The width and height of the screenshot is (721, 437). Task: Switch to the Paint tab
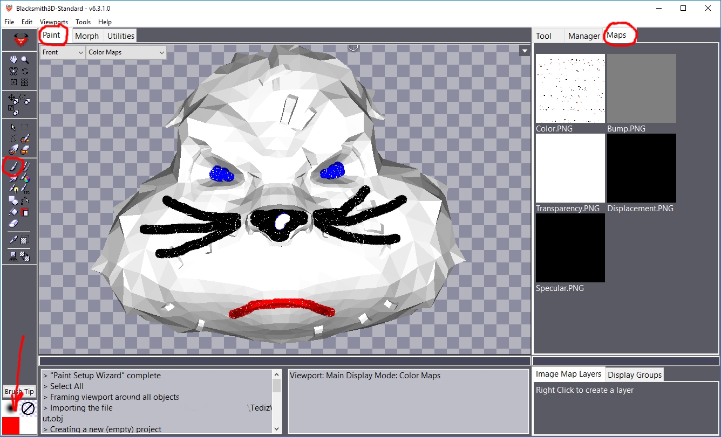52,35
